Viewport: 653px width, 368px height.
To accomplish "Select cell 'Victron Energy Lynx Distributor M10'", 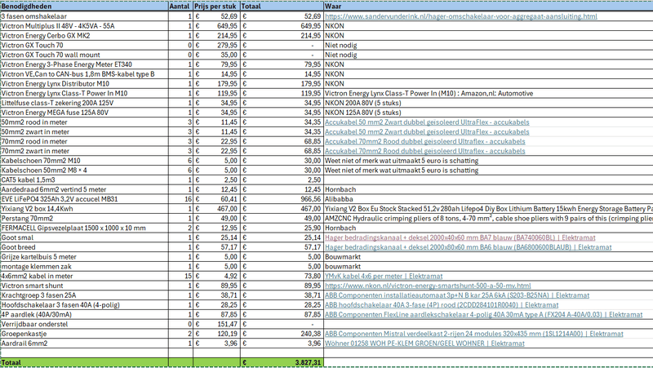I will point(85,83).
